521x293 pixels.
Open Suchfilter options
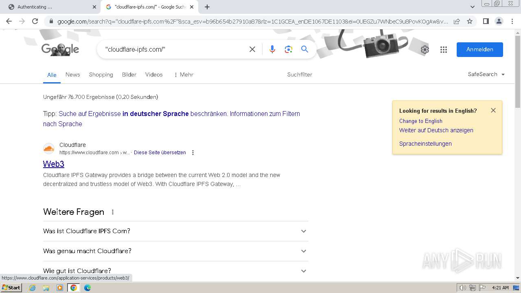pyautogui.click(x=300, y=74)
